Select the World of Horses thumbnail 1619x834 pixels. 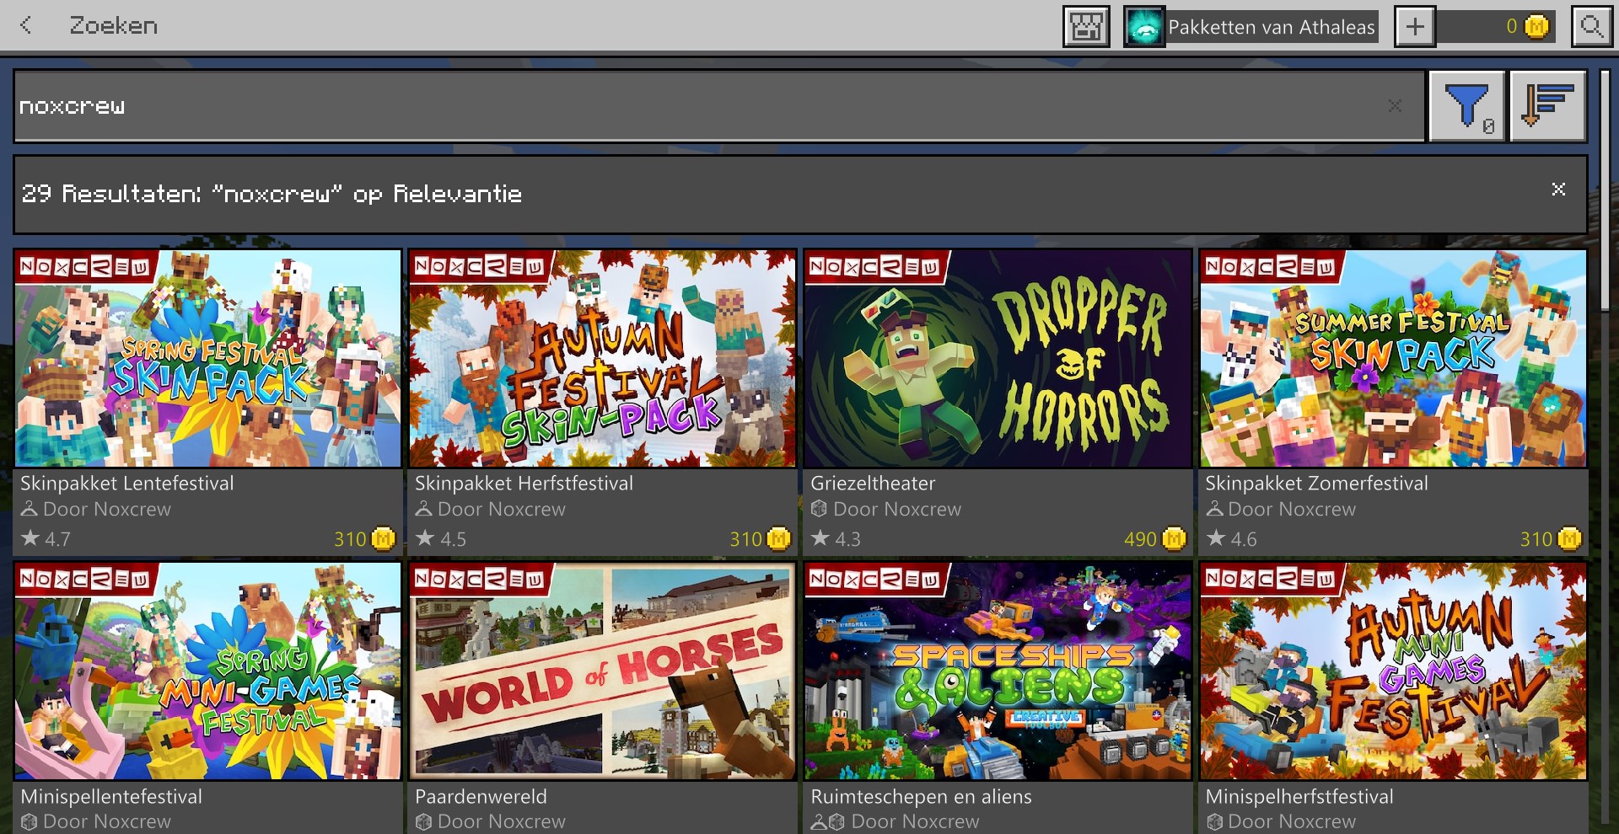click(x=602, y=671)
